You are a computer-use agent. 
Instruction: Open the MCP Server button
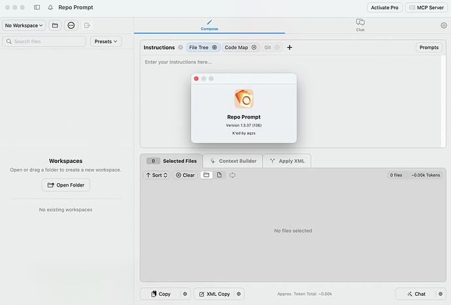point(427,7)
